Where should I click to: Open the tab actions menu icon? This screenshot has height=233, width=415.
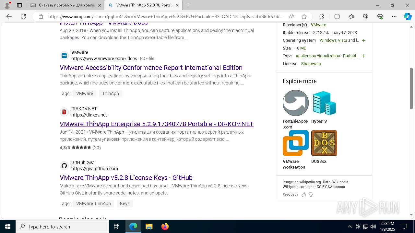19,5
